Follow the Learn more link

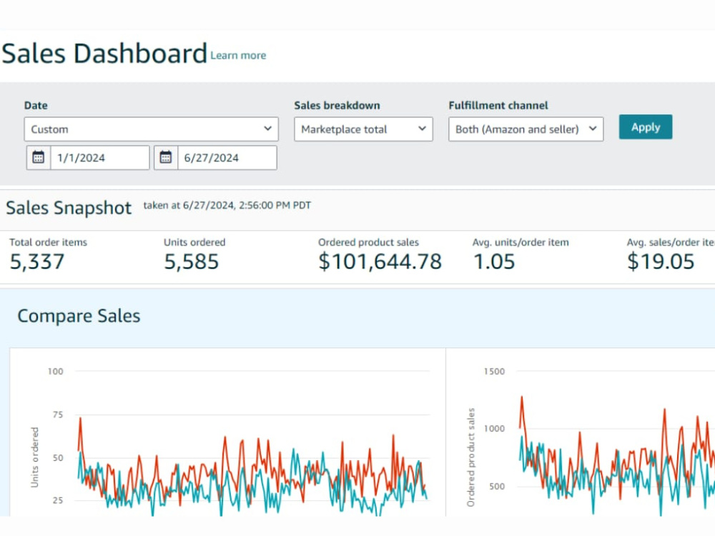point(238,56)
